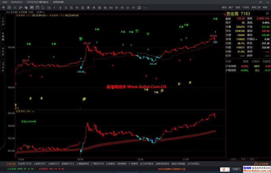Open the 板块 menu
Image resolution: width=271 pixels, height=173 pixels.
tap(224, 7)
